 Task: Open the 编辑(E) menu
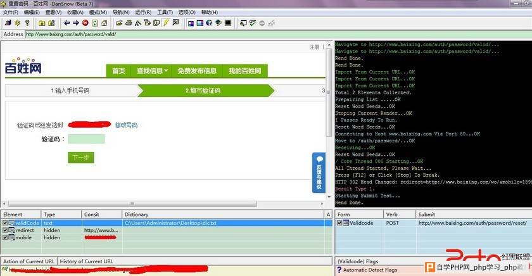(32, 12)
